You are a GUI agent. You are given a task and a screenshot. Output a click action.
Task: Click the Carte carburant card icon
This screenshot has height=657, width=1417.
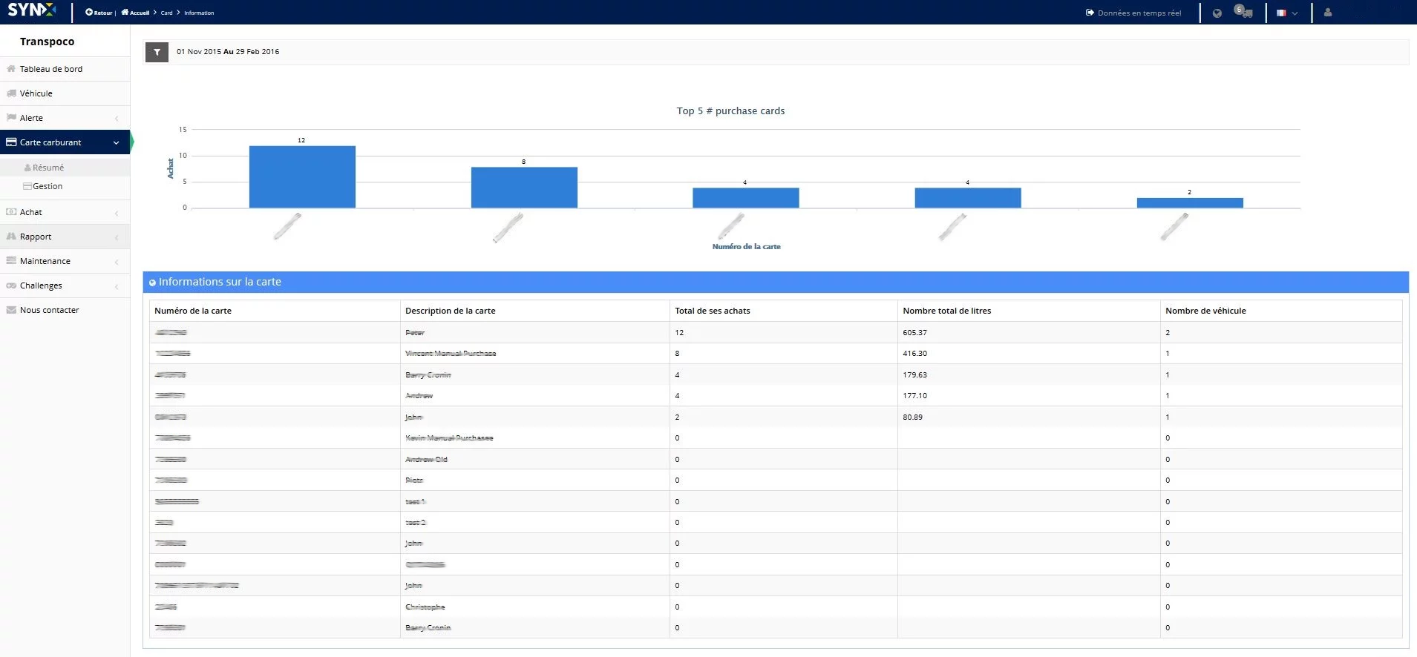point(11,142)
